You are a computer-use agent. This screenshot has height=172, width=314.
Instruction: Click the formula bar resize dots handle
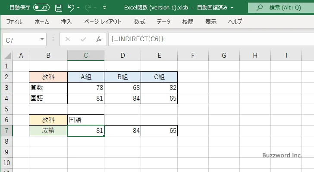[53, 39]
